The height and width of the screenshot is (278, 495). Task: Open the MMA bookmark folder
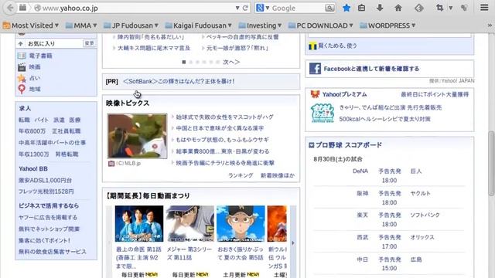[x=81, y=25]
